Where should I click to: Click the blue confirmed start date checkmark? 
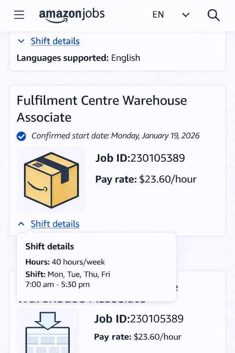tap(21, 136)
